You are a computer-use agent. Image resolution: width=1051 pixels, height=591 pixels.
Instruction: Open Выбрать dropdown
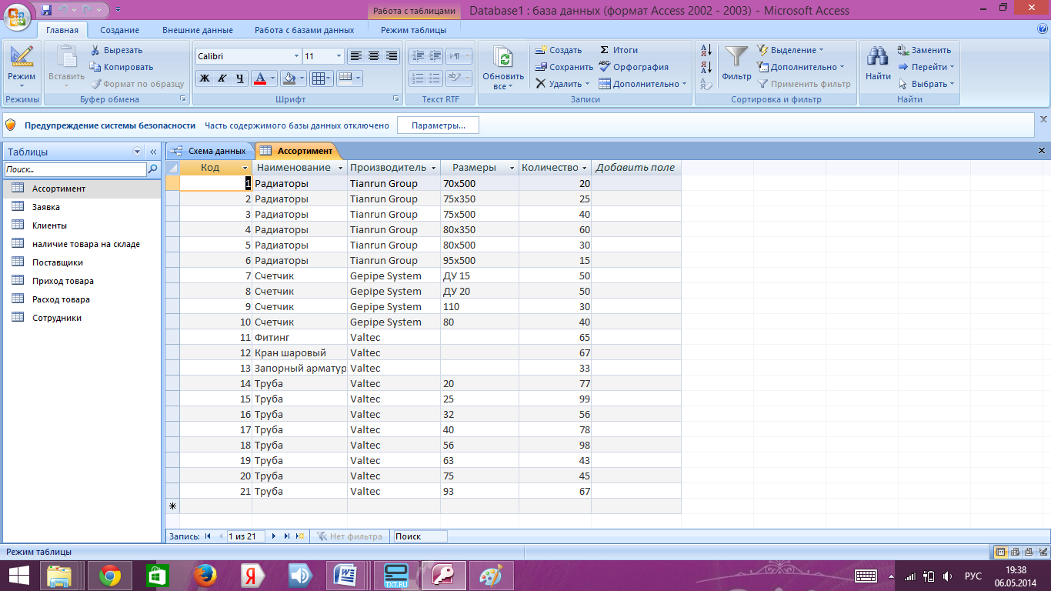pos(926,84)
